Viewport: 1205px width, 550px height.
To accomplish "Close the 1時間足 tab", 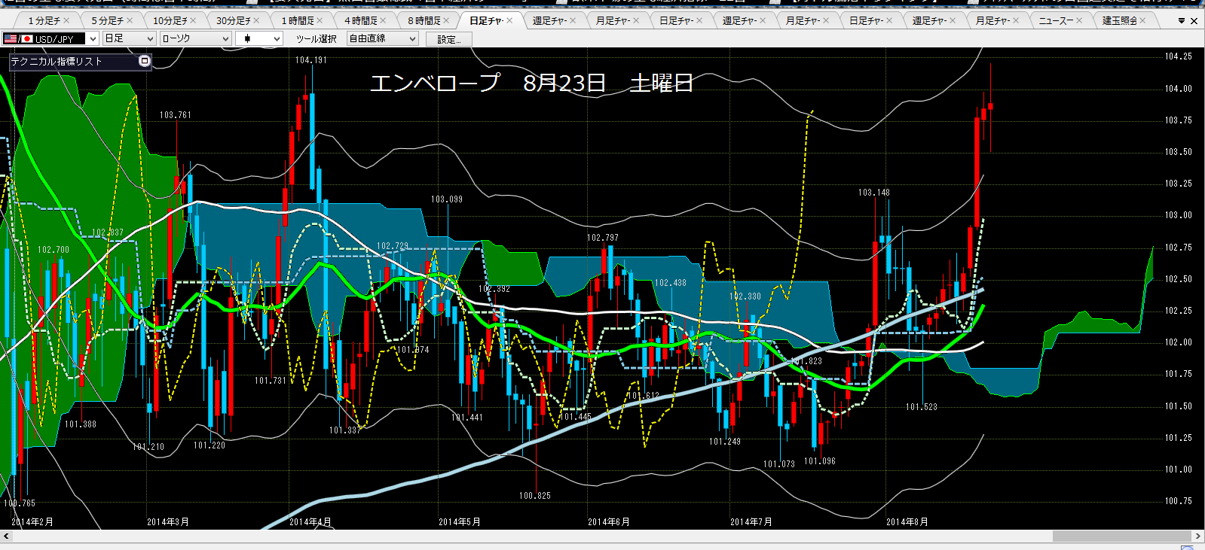I will tap(320, 21).
